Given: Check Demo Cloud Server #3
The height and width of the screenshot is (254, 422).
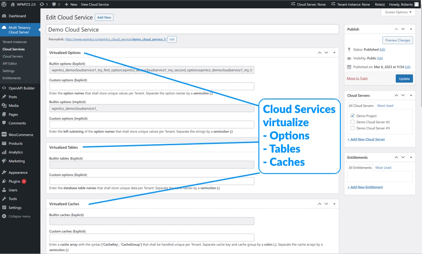Looking at the screenshot, I should pos(353,128).
